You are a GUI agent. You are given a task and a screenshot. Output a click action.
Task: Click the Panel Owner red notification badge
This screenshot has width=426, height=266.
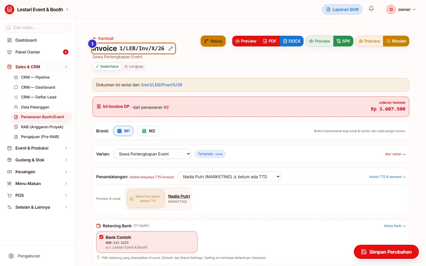coord(66,52)
